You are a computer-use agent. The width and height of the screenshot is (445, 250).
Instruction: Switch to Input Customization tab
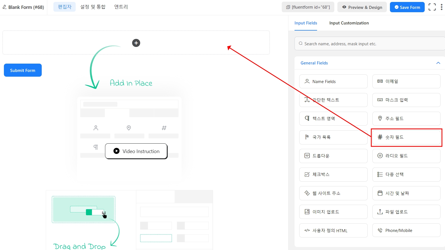[349, 23]
